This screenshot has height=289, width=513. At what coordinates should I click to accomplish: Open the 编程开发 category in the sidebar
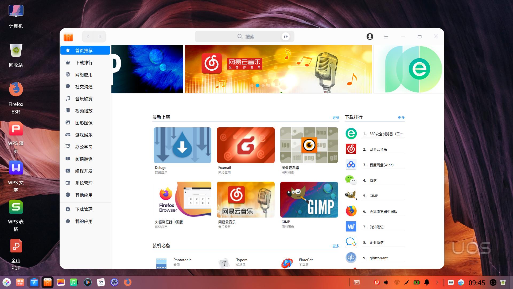pyautogui.click(x=83, y=171)
